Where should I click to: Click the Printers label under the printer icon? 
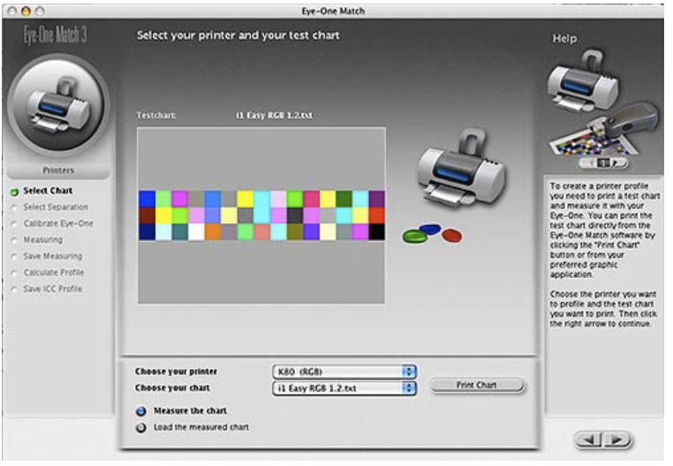(x=58, y=170)
